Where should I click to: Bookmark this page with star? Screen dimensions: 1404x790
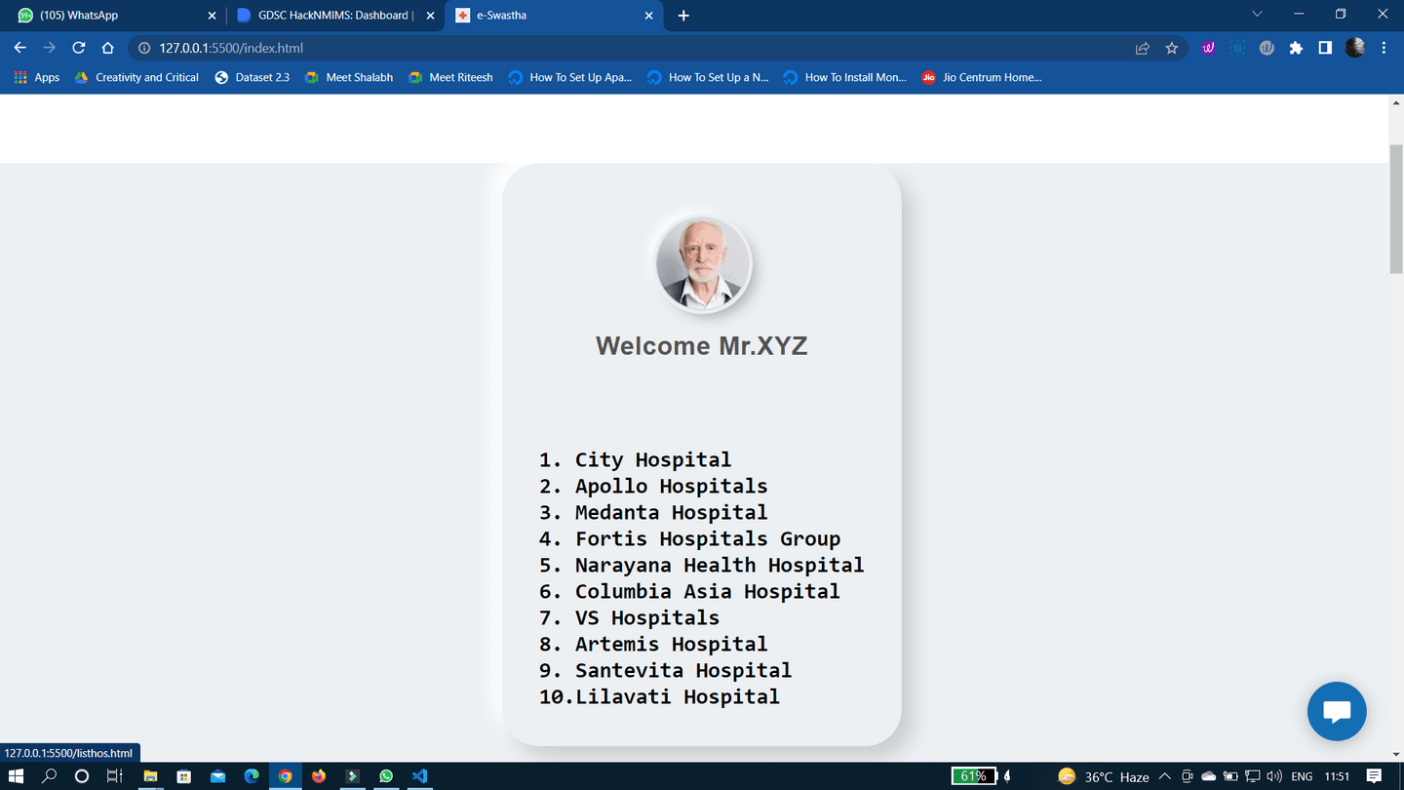[x=1172, y=48]
